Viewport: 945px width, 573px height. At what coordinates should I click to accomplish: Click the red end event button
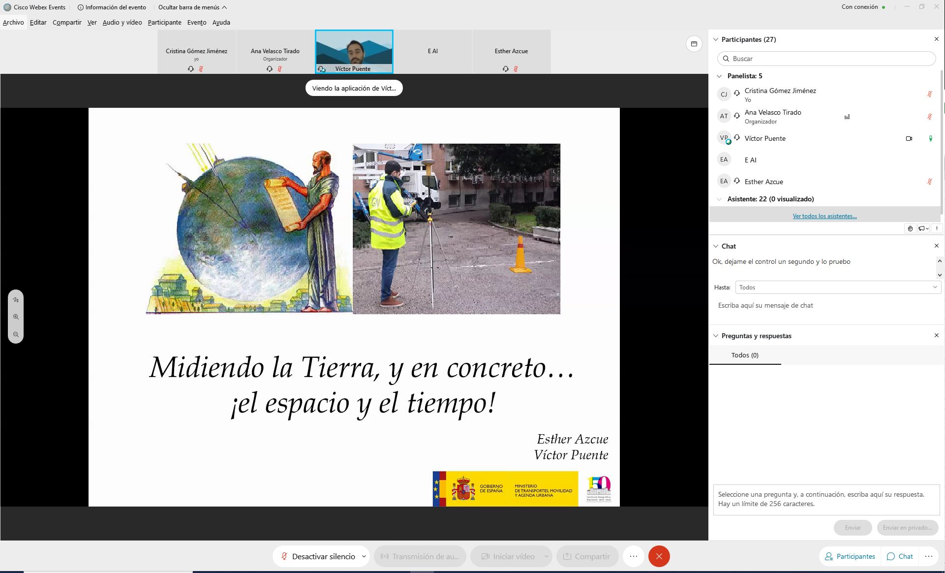click(659, 556)
